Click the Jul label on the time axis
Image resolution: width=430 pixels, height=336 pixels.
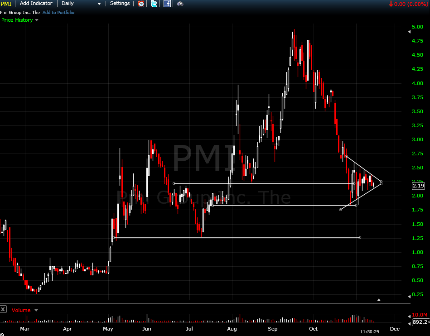(x=189, y=329)
